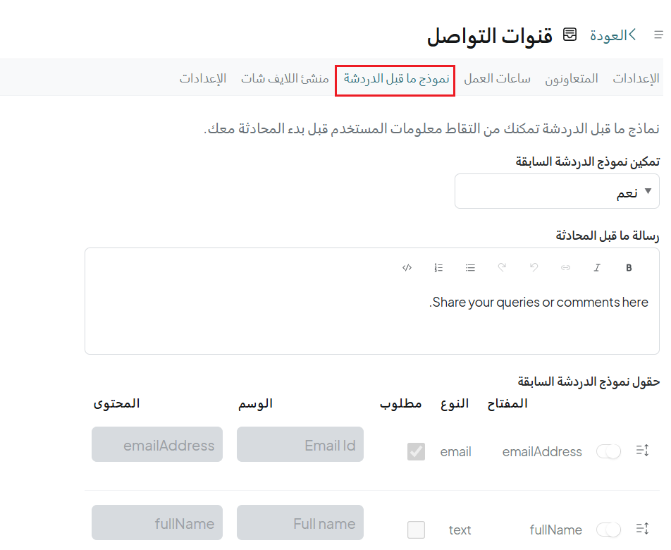Click the العودة back link

(x=612, y=35)
